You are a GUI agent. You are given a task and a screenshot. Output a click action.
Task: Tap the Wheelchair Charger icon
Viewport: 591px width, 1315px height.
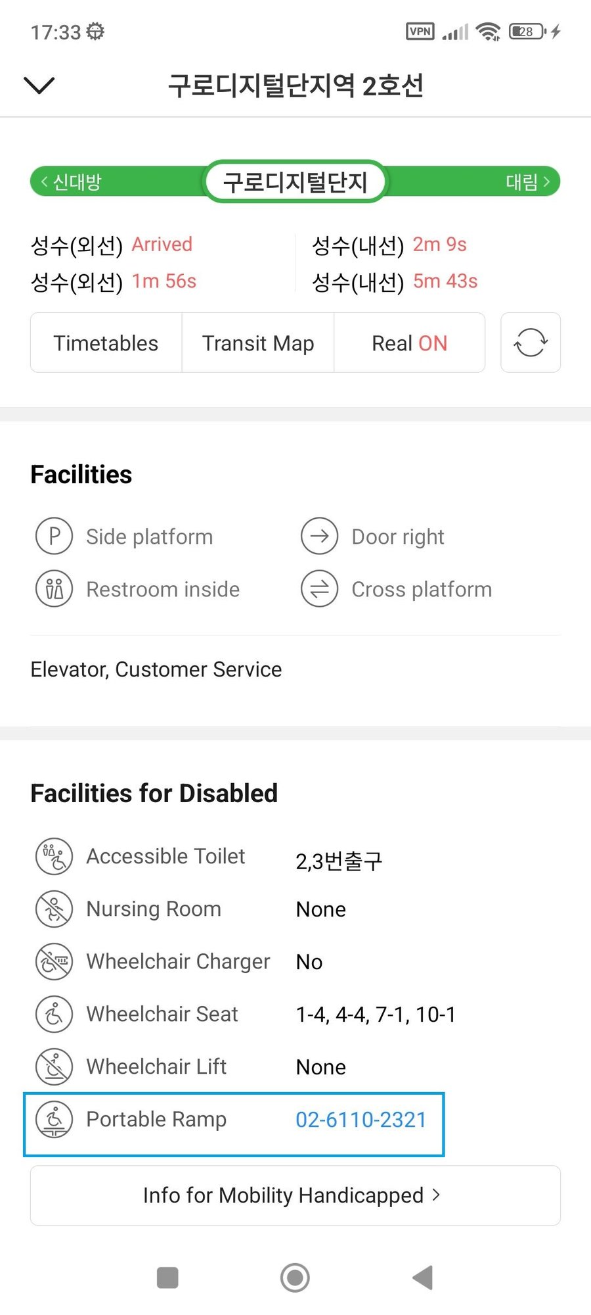(54, 961)
